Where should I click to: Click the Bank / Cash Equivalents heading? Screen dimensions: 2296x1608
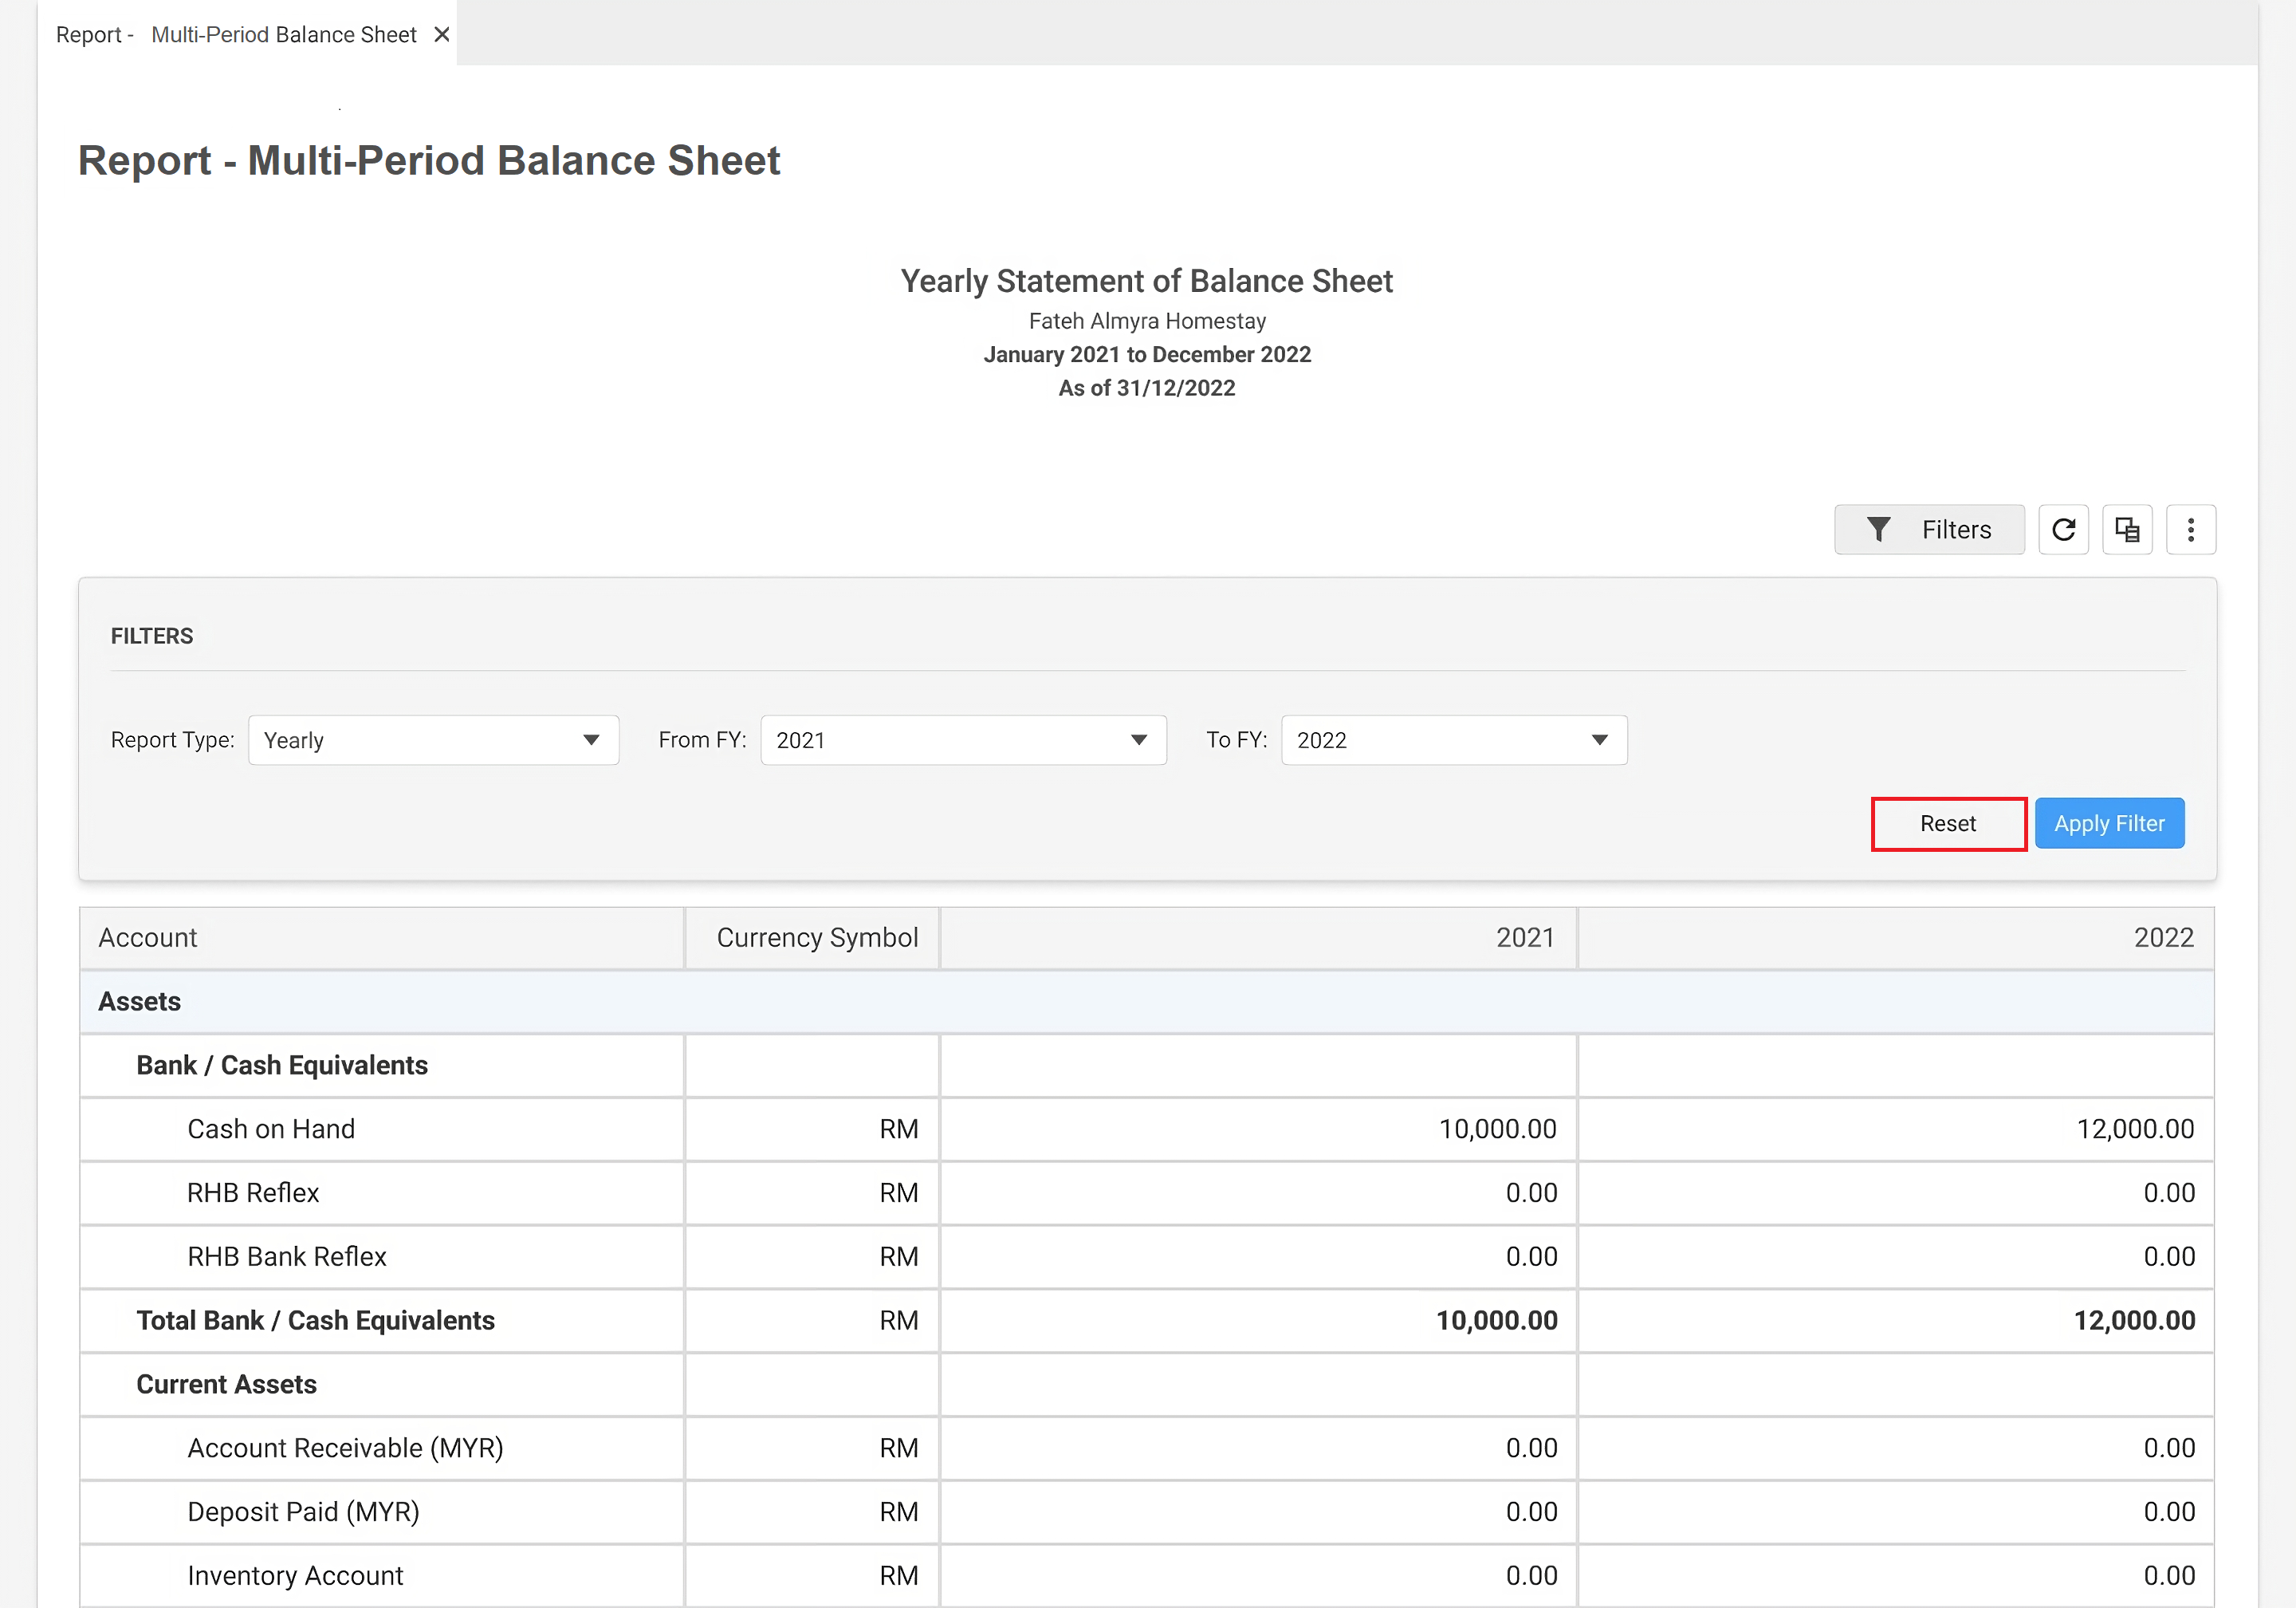click(282, 1065)
